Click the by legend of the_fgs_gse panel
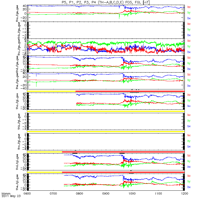Screen dimensions: 198x211 [x=189, y=80]
